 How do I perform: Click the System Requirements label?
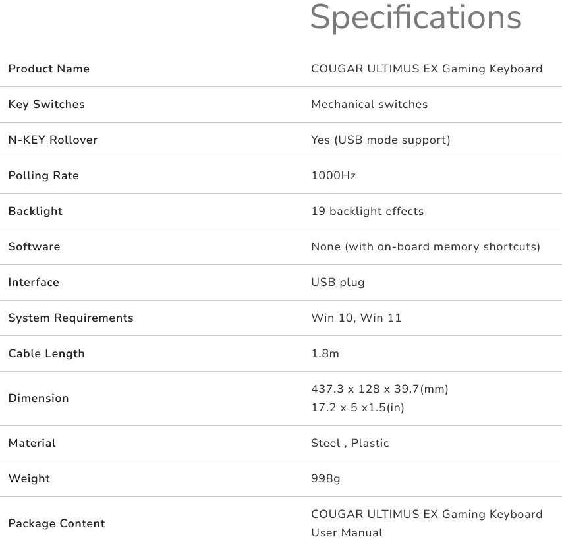70,318
